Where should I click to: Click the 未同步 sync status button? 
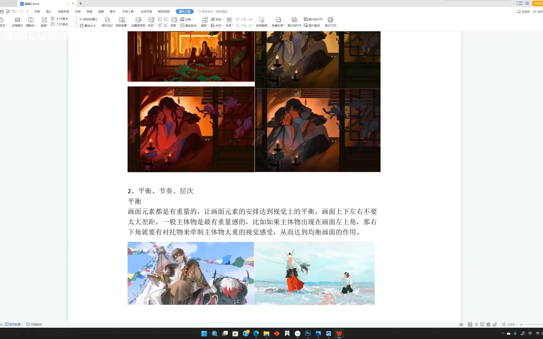(523, 12)
